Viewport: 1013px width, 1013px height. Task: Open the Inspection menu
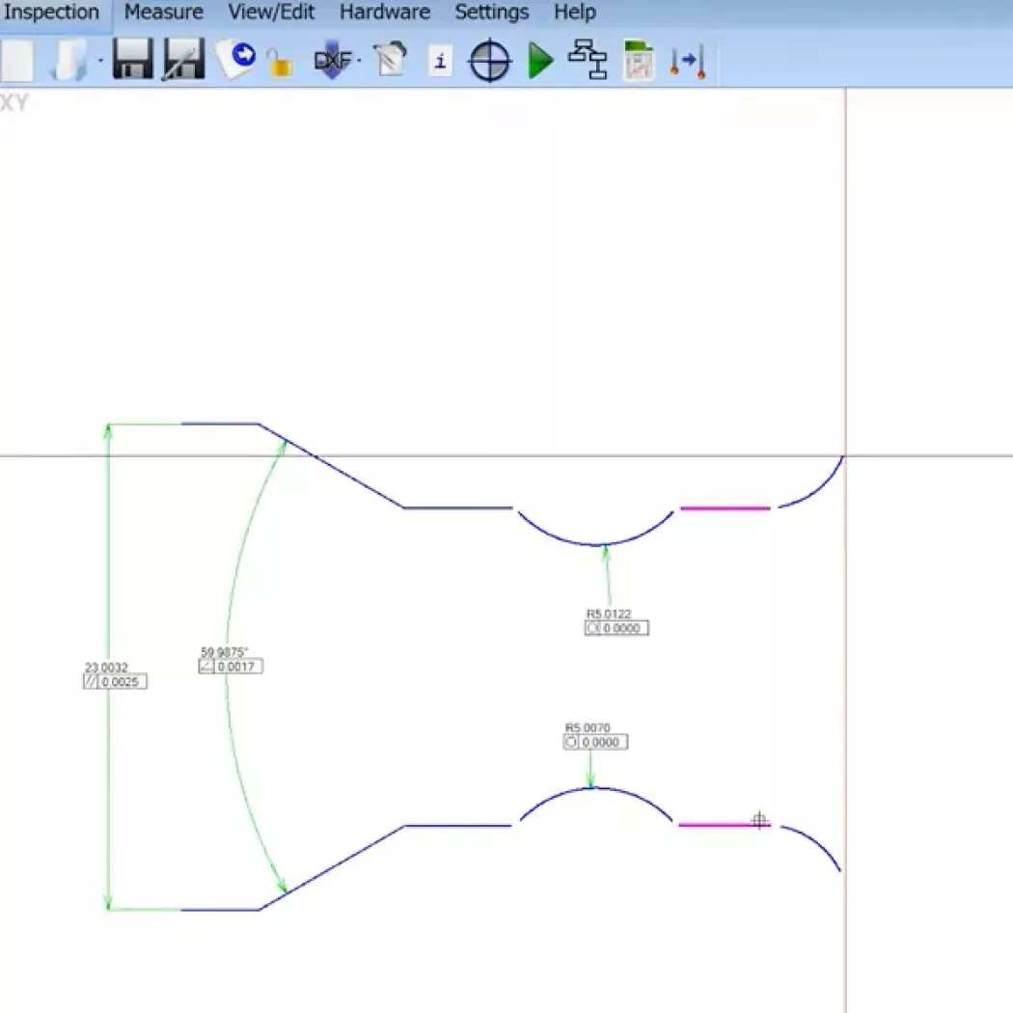click(52, 13)
